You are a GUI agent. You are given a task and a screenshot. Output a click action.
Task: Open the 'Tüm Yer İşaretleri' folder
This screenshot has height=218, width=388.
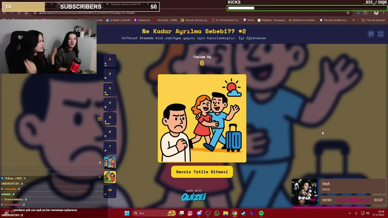tap(374, 20)
